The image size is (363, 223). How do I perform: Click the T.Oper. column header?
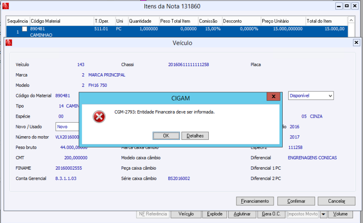click(x=104, y=21)
